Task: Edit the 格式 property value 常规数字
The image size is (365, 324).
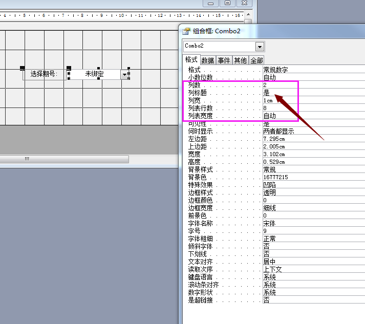Action: click(x=314, y=70)
